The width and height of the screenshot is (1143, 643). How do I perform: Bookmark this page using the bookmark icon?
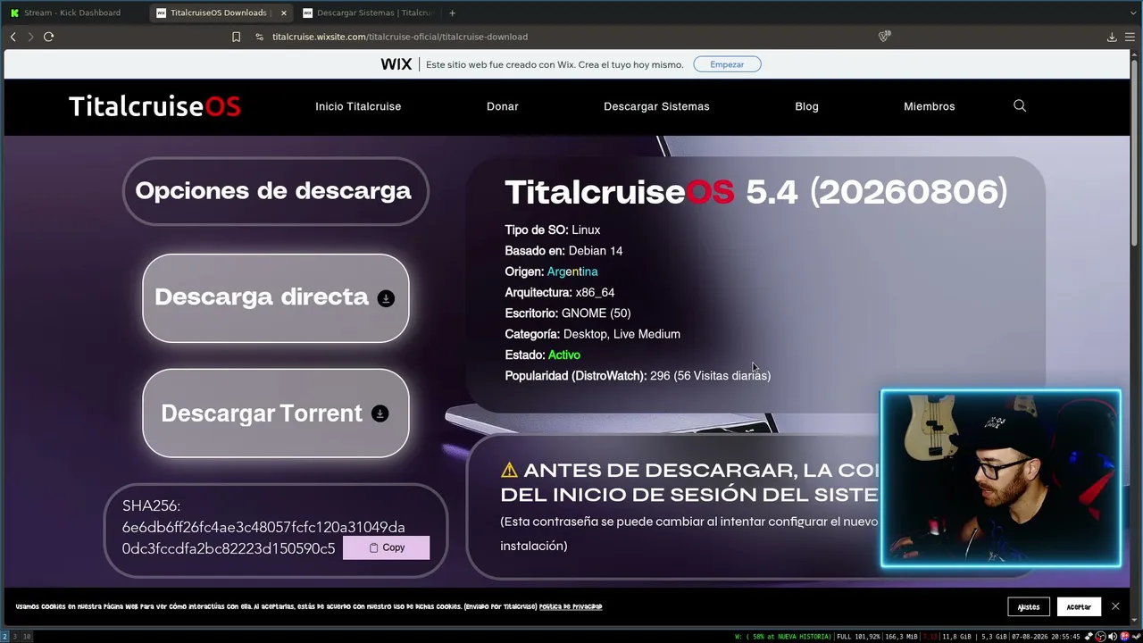click(236, 37)
